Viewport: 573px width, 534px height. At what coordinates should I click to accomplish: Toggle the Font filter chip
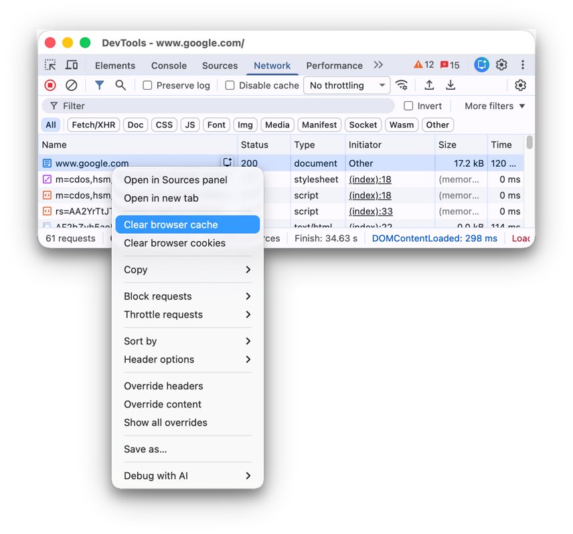click(216, 125)
